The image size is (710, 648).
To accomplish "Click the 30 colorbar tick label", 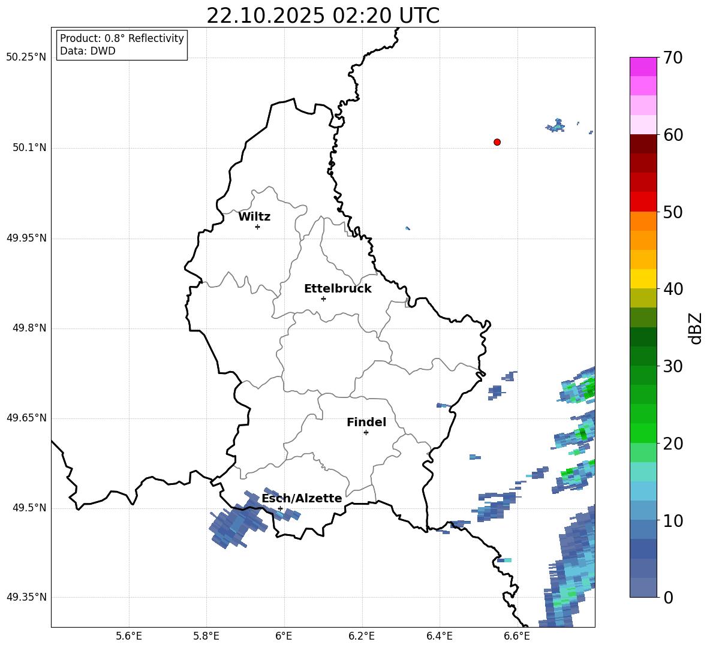I will pyautogui.click(x=673, y=366).
